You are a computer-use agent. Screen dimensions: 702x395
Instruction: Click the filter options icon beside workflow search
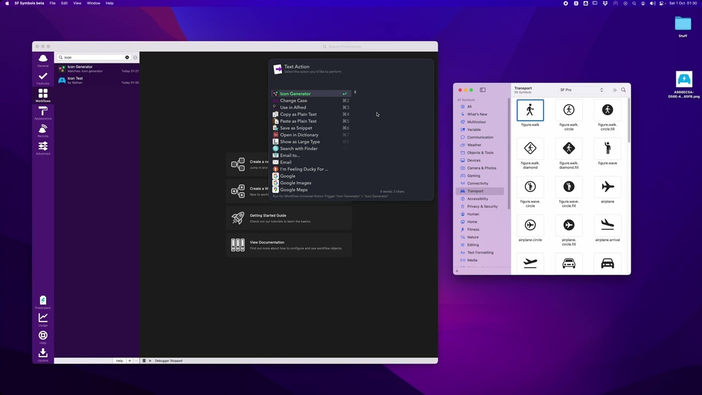[x=135, y=58]
